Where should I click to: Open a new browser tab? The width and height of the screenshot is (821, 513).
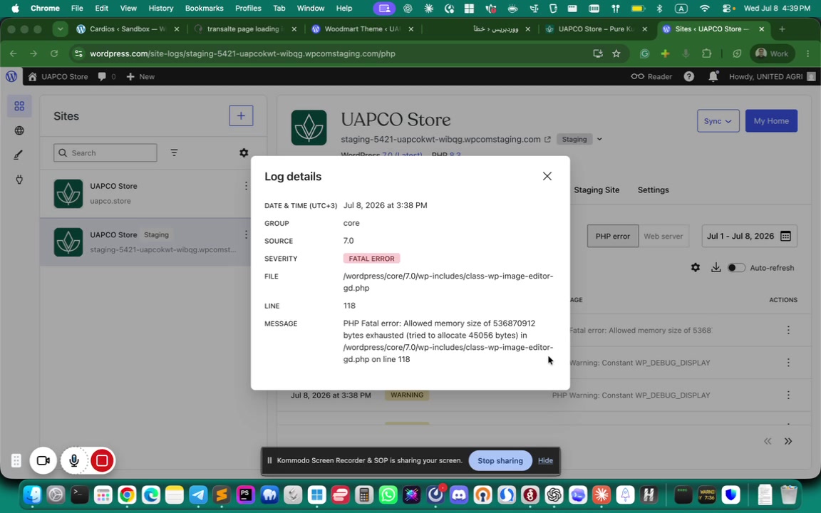(782, 29)
